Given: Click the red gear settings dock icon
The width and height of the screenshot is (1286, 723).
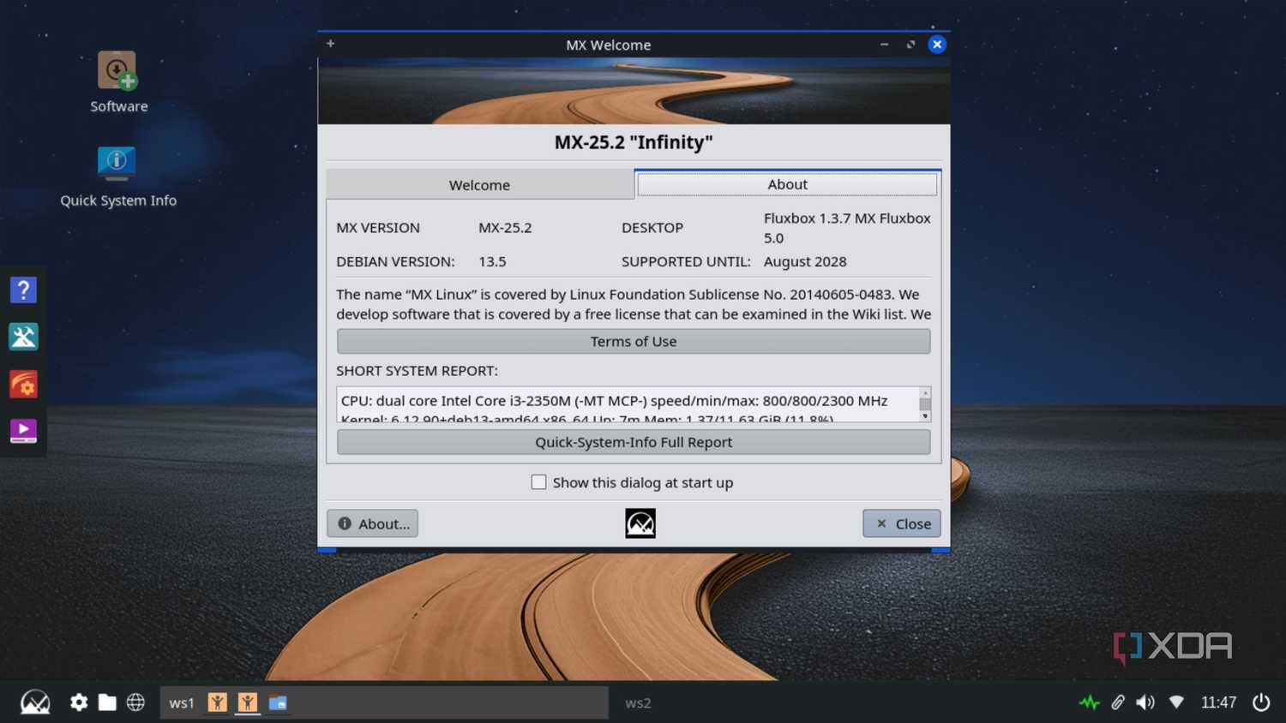Looking at the screenshot, I should coord(23,384).
